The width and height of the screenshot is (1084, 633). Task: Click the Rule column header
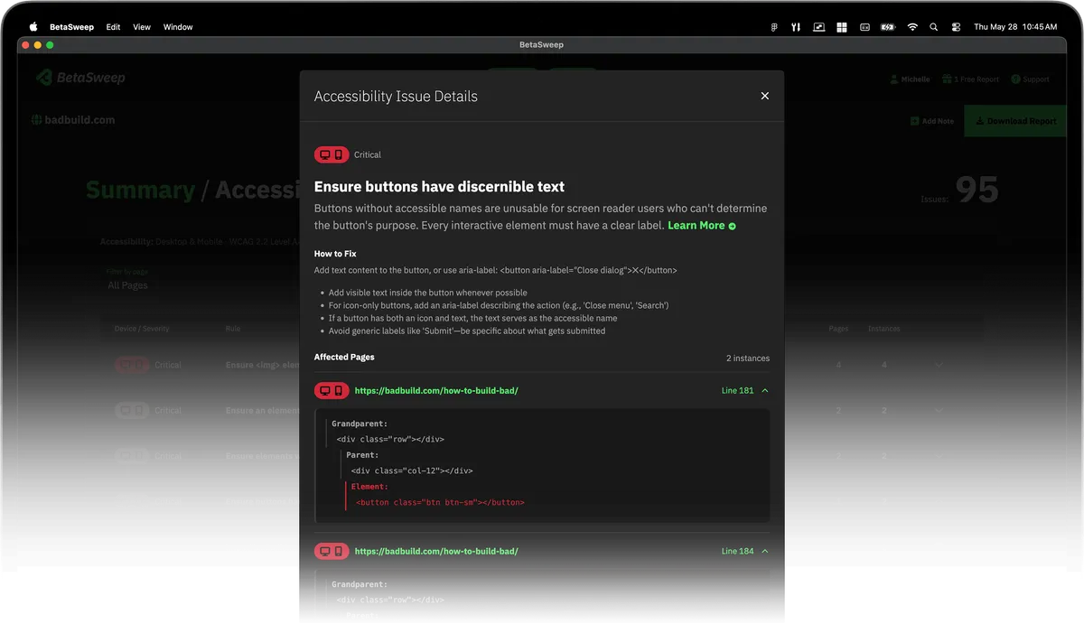(233, 329)
